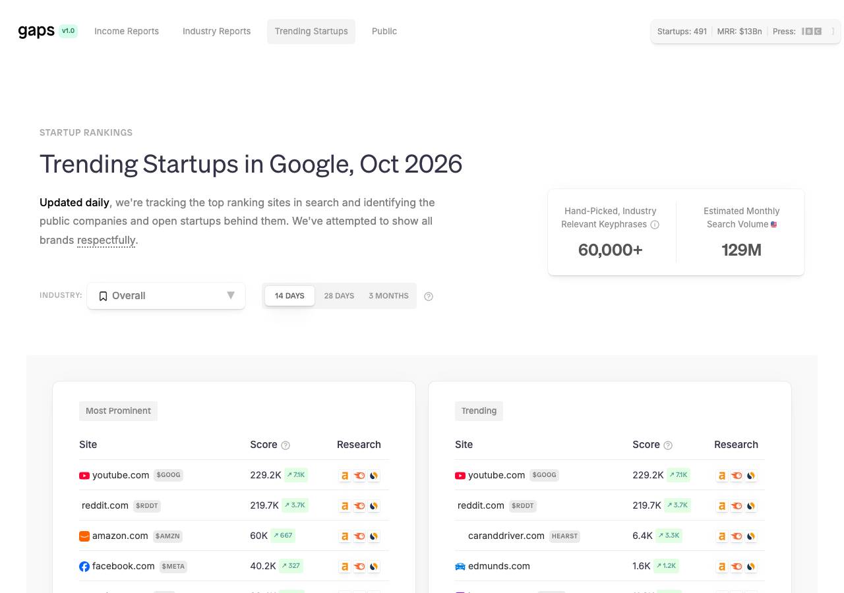Image resolution: width=844 pixels, height=593 pixels.
Task: Switch to Trending Startups tab
Action: [311, 31]
